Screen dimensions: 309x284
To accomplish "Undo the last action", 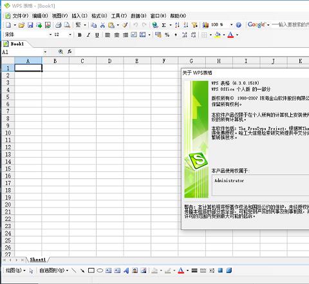I will (x=136, y=25).
